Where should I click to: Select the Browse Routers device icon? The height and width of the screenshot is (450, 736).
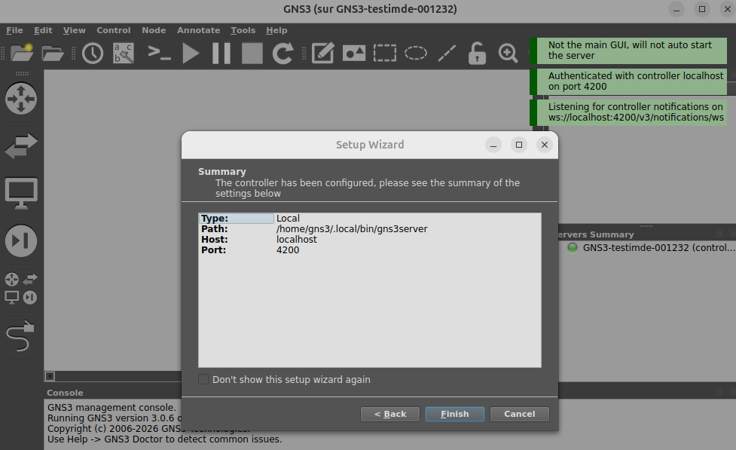coord(20,99)
